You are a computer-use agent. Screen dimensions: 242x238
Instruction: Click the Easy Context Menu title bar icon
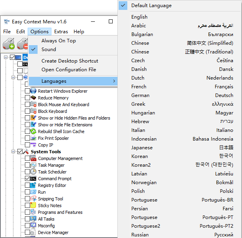point(6,22)
